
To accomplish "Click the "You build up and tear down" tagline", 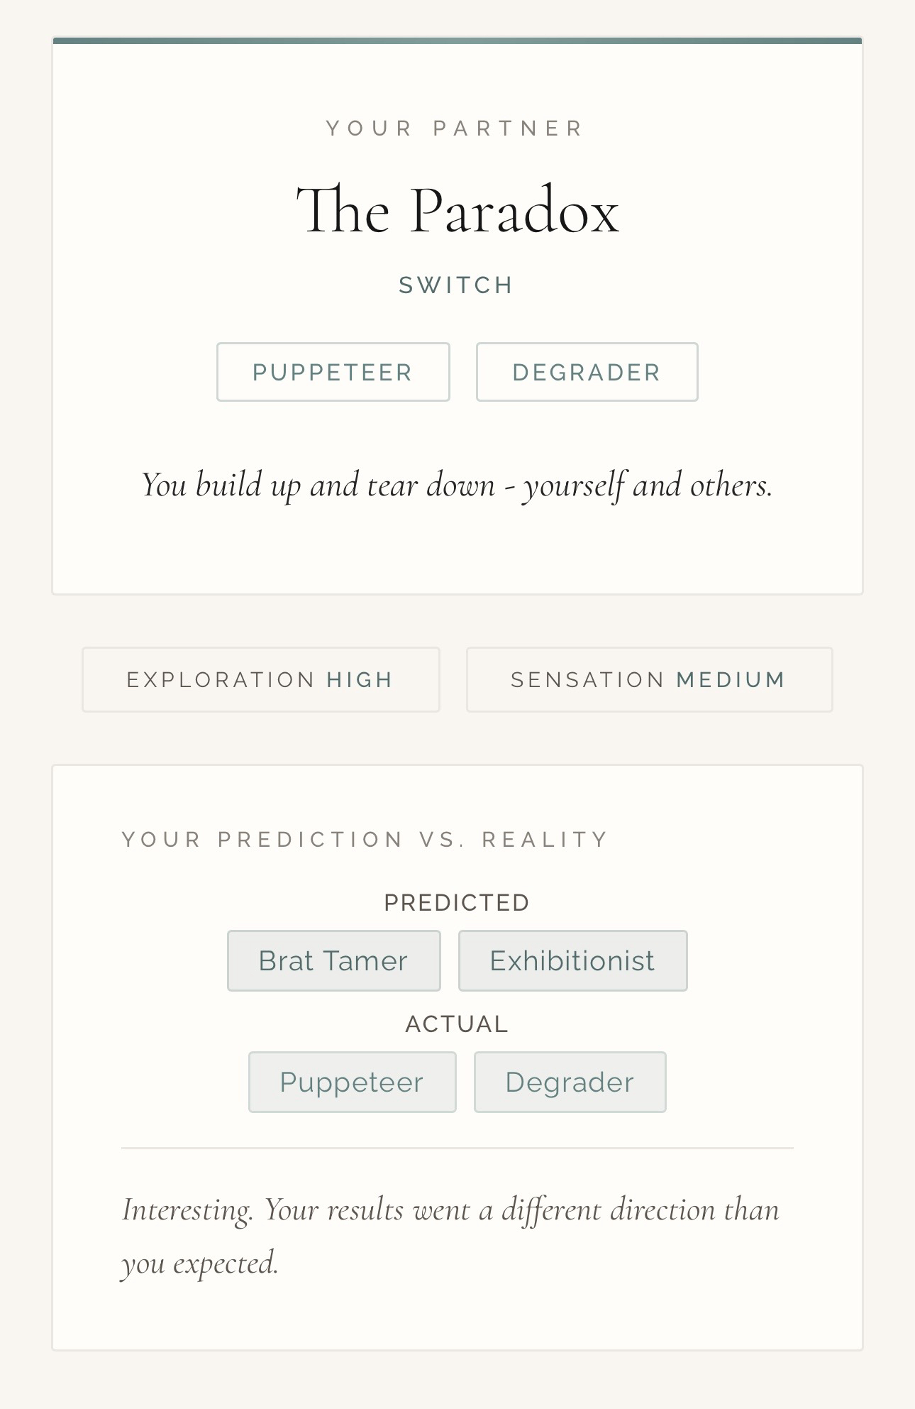I will coord(457,486).
